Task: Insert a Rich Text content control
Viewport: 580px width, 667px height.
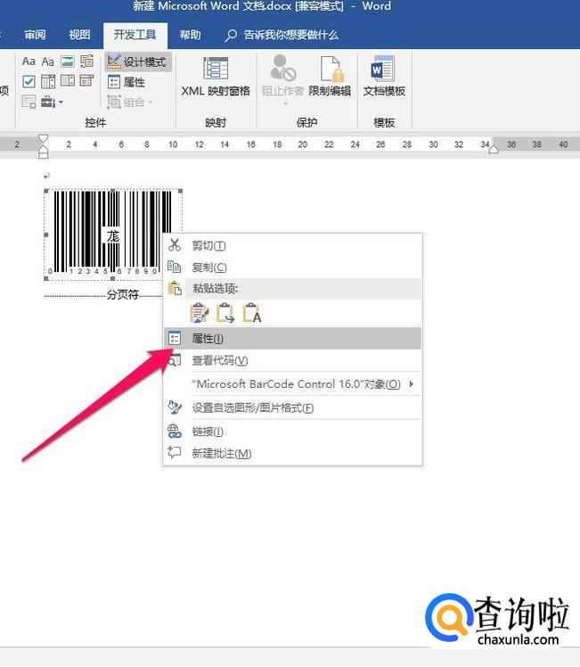Action: pyautogui.click(x=29, y=62)
